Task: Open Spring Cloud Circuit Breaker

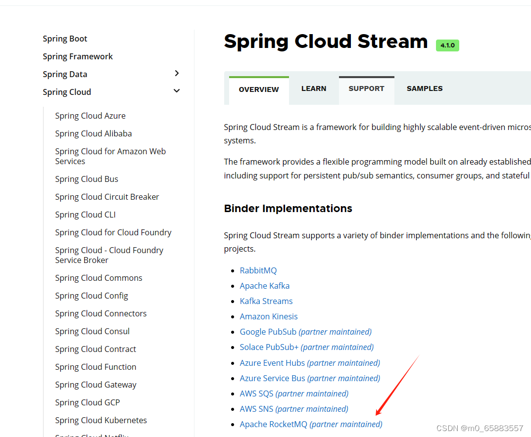Action: click(107, 197)
